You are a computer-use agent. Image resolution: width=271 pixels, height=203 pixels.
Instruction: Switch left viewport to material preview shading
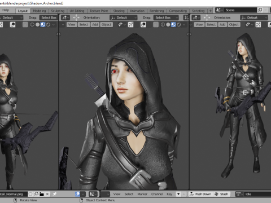pos(43,25)
